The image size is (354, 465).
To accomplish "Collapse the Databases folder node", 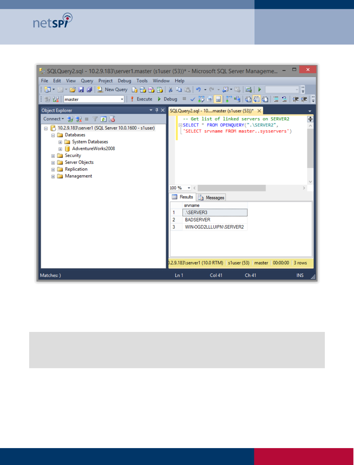I will 53,135.
